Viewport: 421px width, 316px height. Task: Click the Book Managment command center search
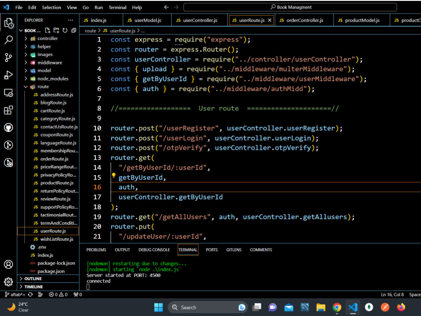click(290, 7)
